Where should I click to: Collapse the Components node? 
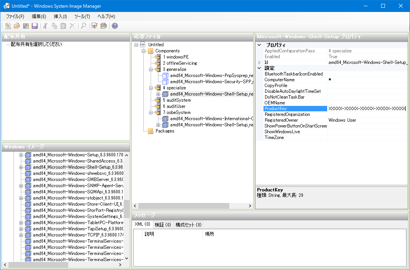tap(144, 51)
